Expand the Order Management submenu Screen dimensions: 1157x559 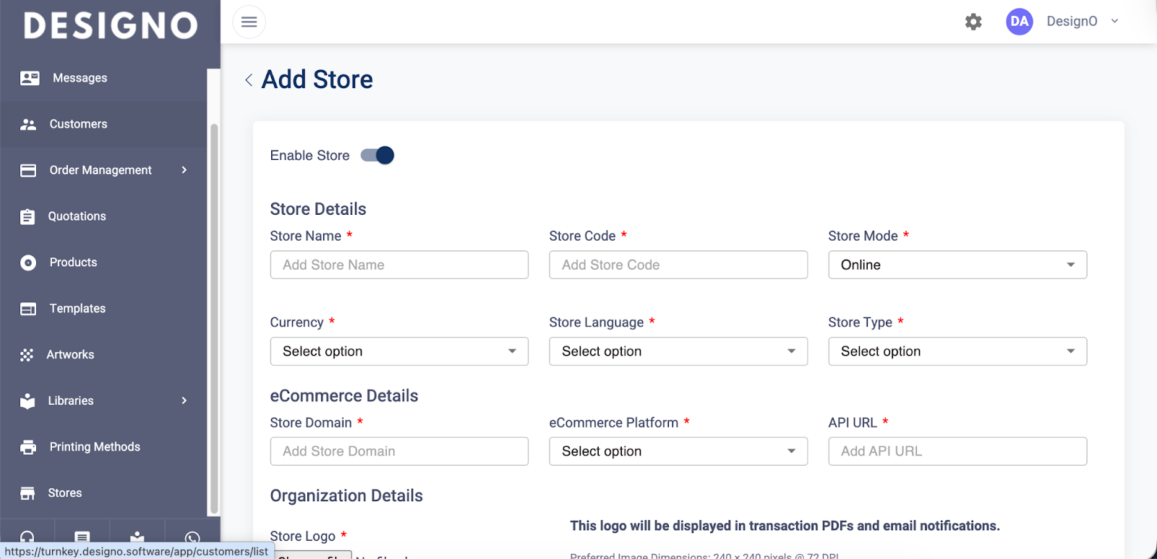point(184,170)
